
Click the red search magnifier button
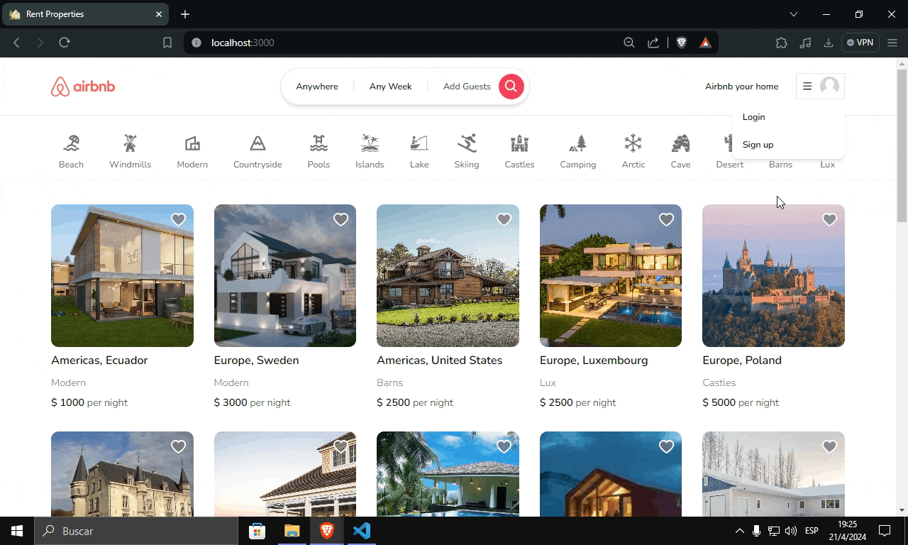(x=511, y=87)
